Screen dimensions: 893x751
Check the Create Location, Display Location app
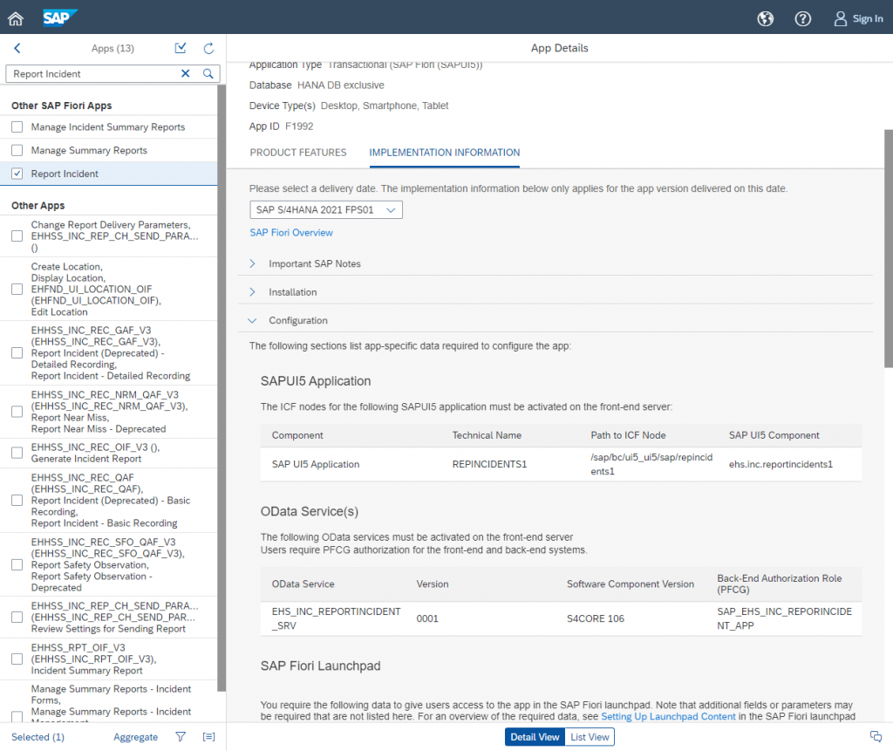pos(17,289)
